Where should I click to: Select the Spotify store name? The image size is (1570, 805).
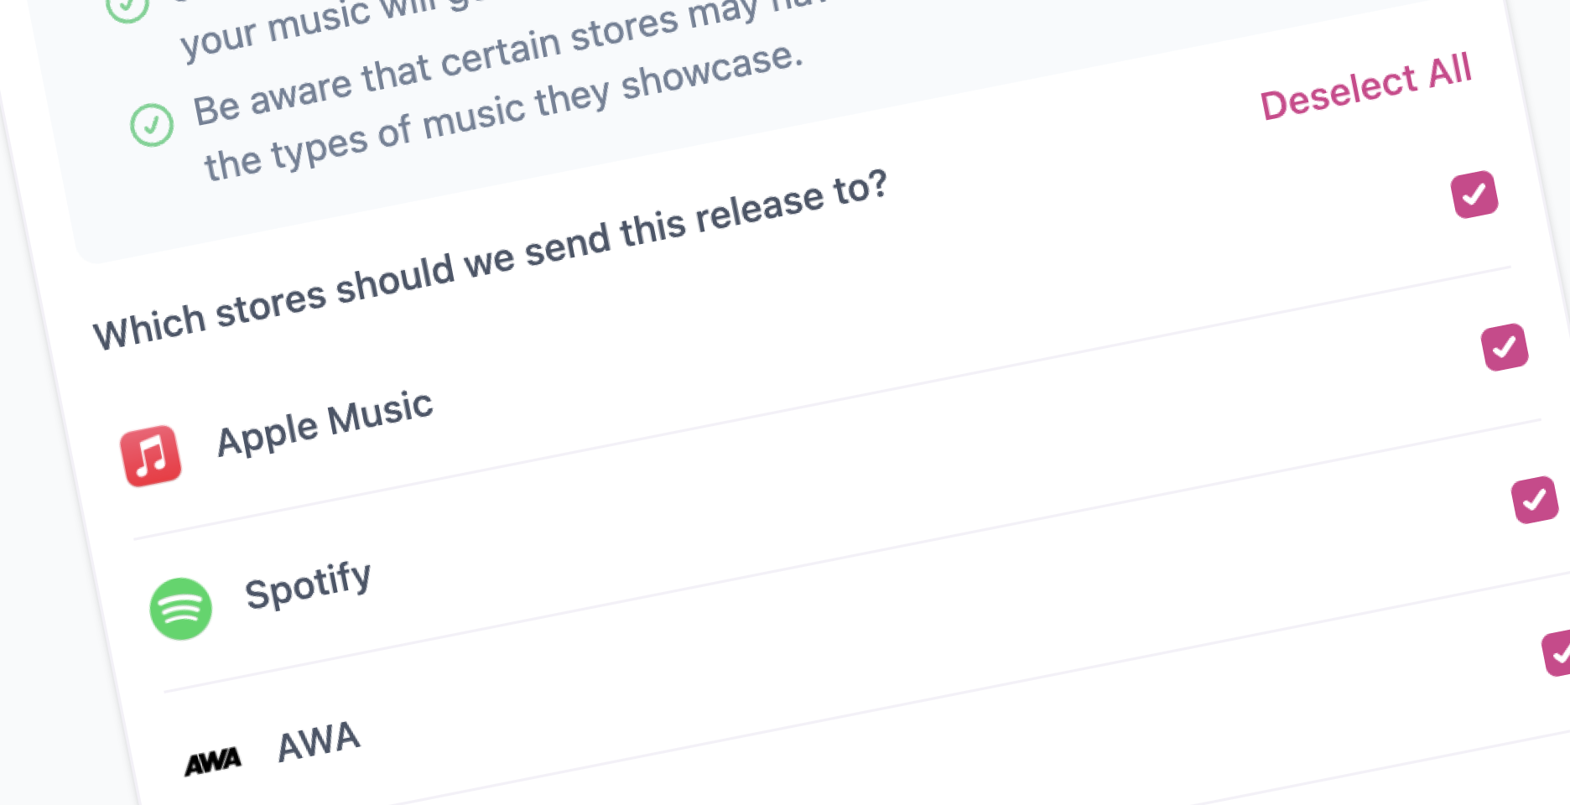[308, 584]
